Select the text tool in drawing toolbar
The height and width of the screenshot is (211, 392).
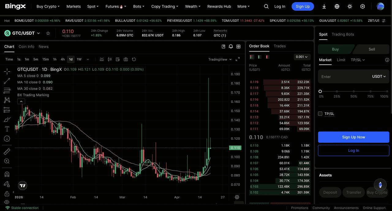click(x=7, y=129)
